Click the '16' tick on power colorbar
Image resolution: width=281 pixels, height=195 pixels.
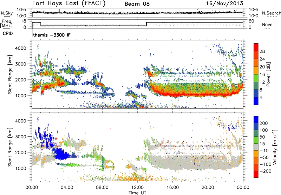pos(262,75)
